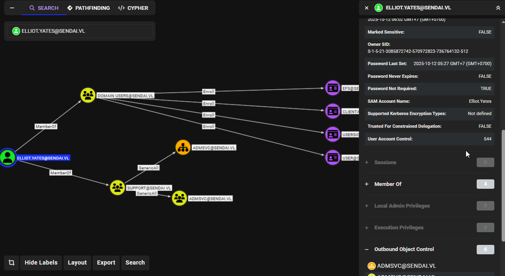Select the EFS certificate template node
Viewport: 505px width, 276px height.
333,88
